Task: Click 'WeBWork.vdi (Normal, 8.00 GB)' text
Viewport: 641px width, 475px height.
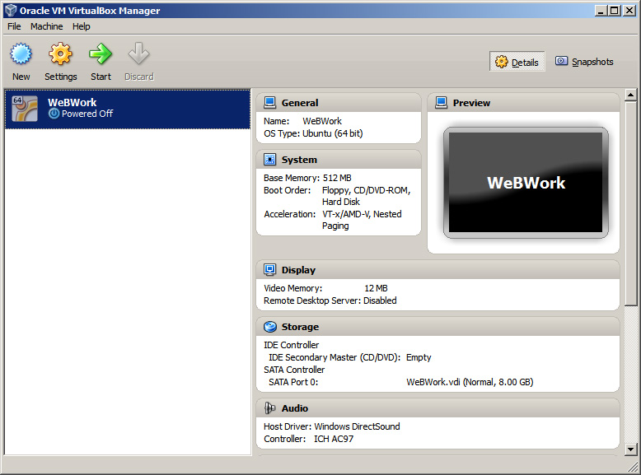Action: coord(470,382)
